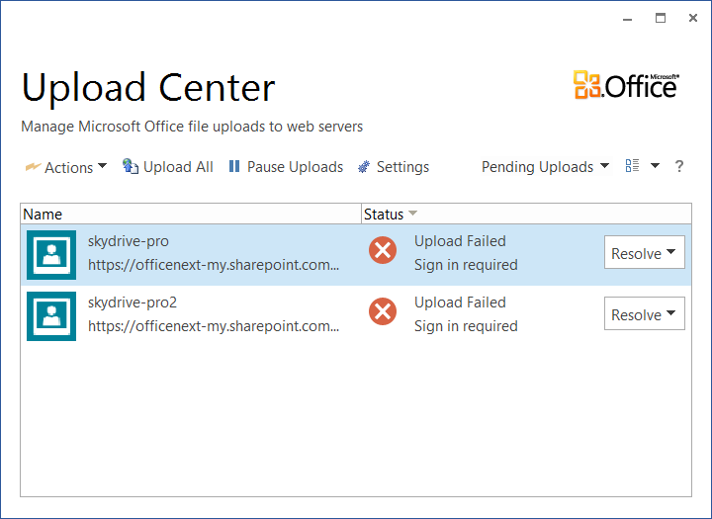Screen dimensions: 712x519
Task: Click the Pause Uploads label
Action: click(295, 167)
